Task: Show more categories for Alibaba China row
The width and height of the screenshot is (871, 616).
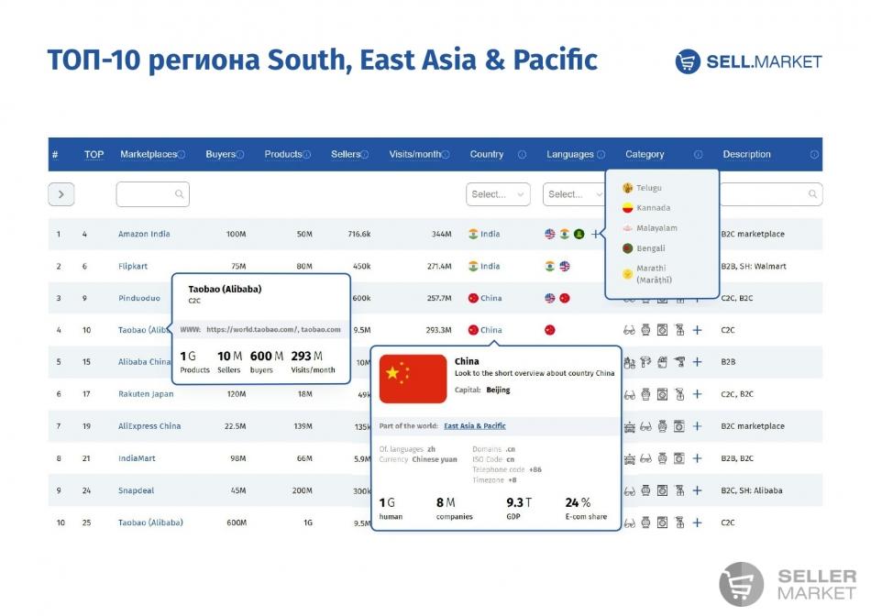Action: coord(697,362)
